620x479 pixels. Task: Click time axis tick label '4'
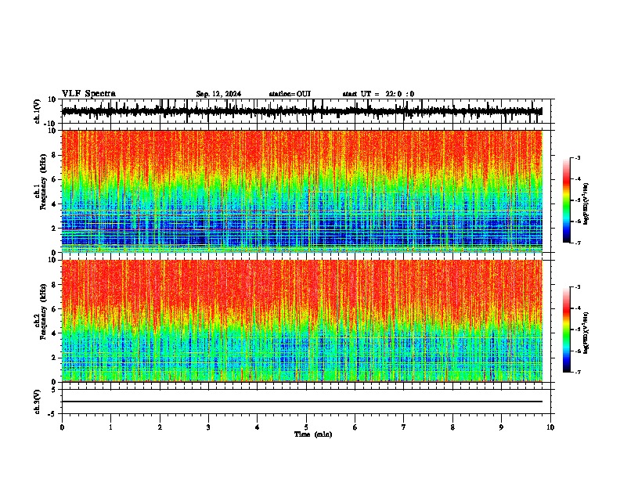(x=258, y=427)
